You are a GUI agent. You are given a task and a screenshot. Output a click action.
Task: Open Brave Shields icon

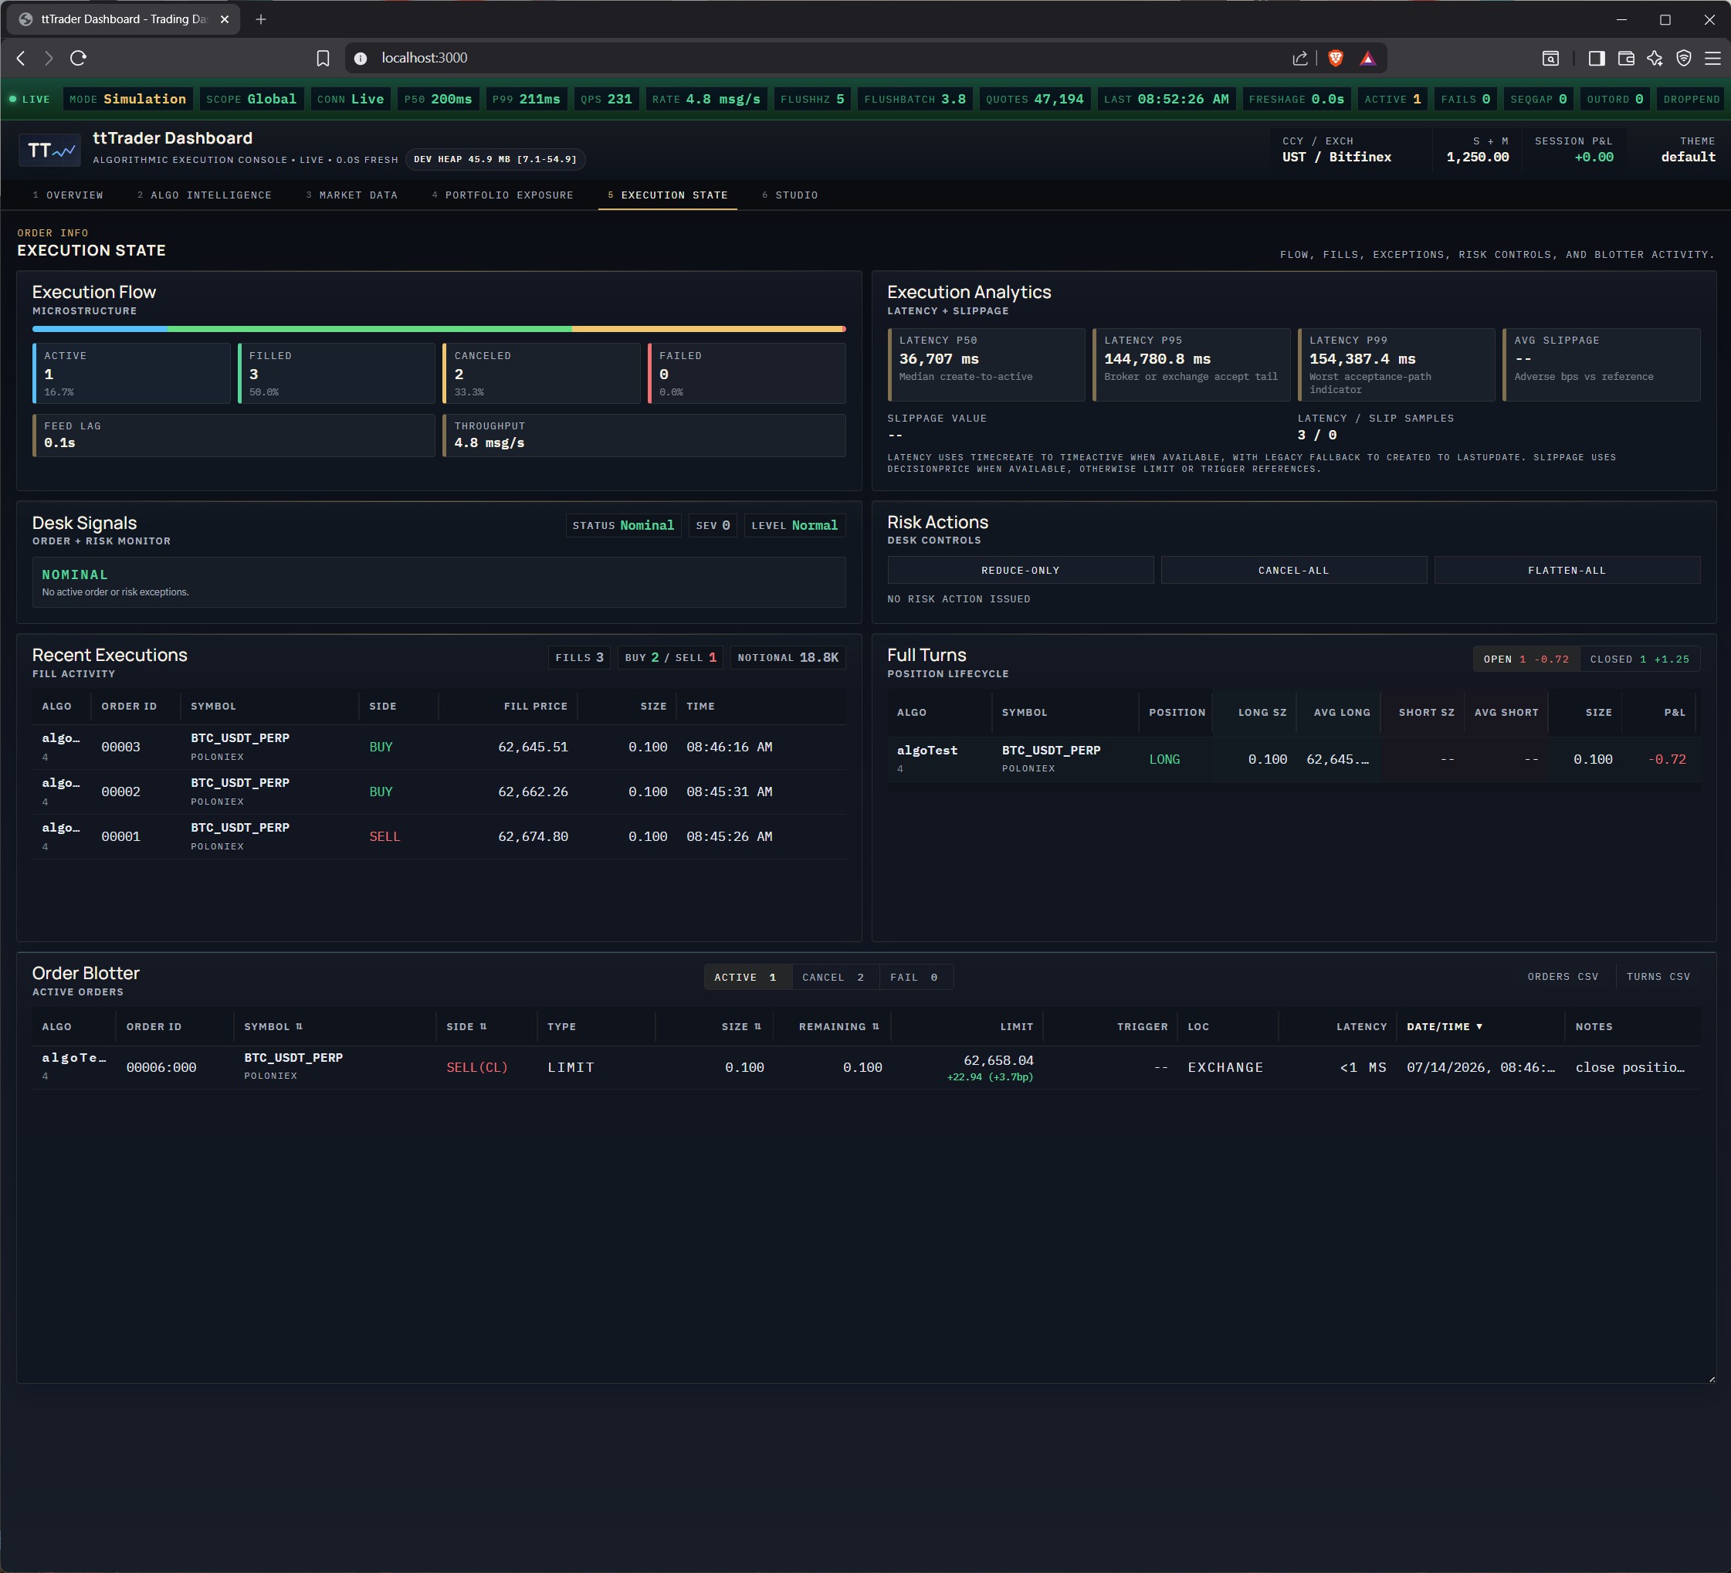pos(1335,59)
